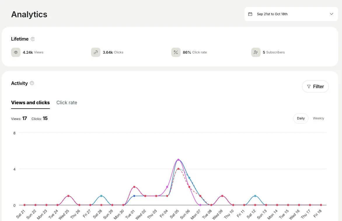The height and width of the screenshot is (221, 342).
Task: Click the Views eye icon
Action: 16,52
